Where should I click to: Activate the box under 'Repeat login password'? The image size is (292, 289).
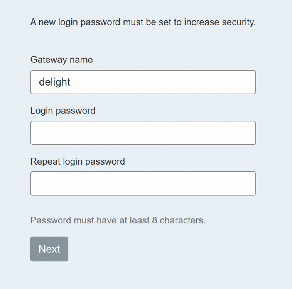143,183
